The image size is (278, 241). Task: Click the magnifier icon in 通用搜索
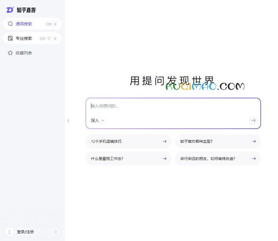[10, 24]
